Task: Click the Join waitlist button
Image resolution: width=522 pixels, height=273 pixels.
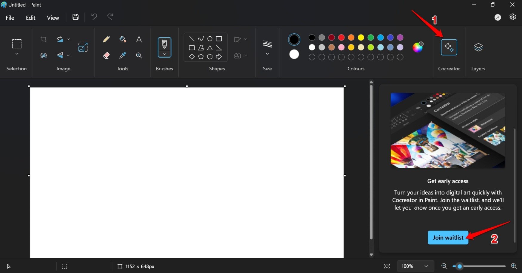Action: click(448, 238)
